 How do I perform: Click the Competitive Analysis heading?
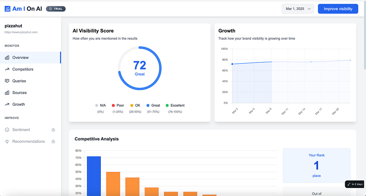click(x=97, y=139)
